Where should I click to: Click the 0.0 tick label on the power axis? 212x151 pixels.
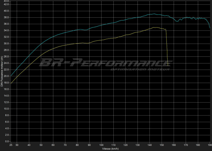click(7, 141)
